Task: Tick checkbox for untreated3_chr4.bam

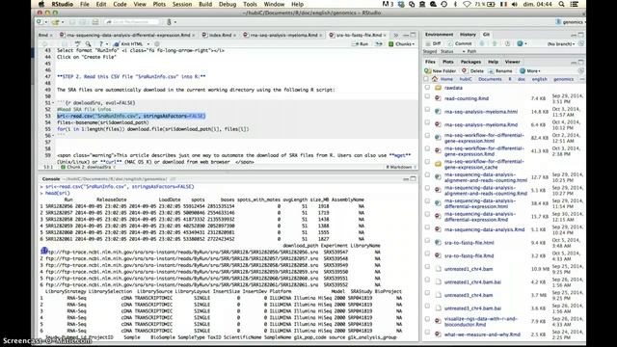Action: click(427, 293)
